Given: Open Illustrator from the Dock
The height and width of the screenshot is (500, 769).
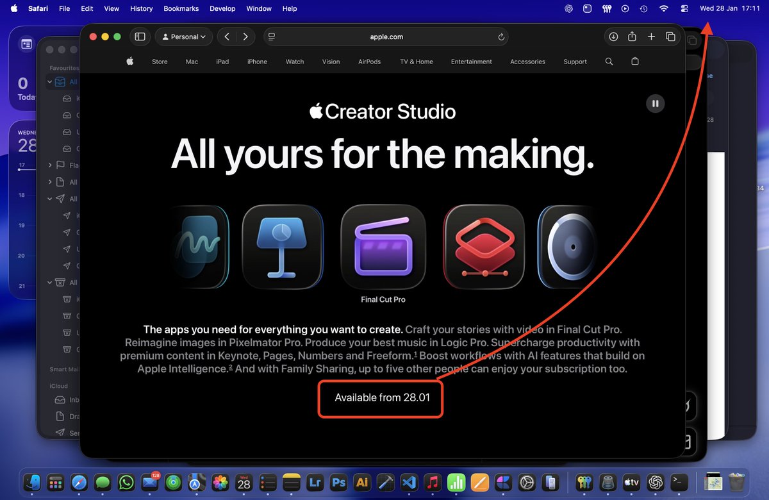Looking at the screenshot, I should click(362, 482).
